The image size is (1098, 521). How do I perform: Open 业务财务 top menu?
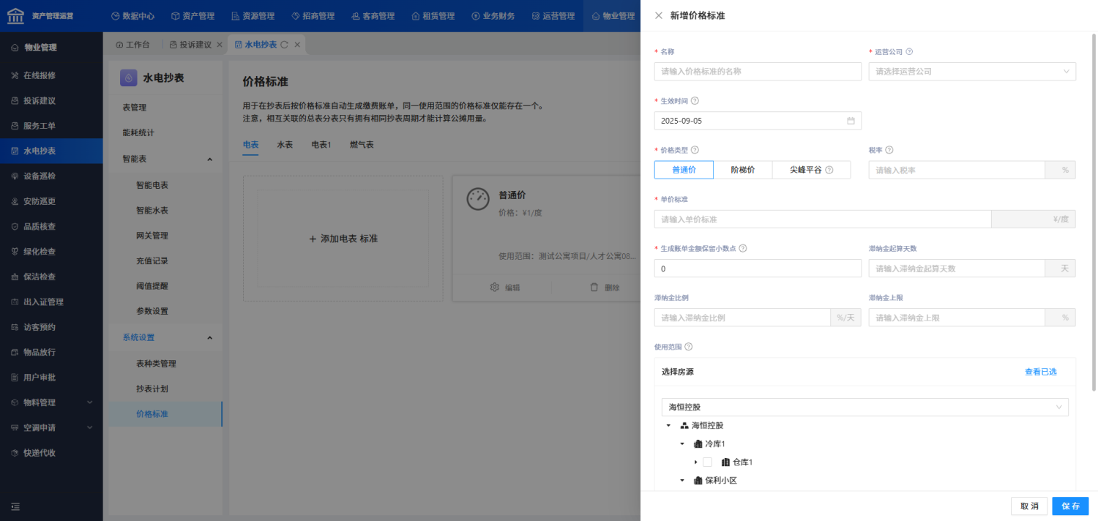click(x=493, y=15)
